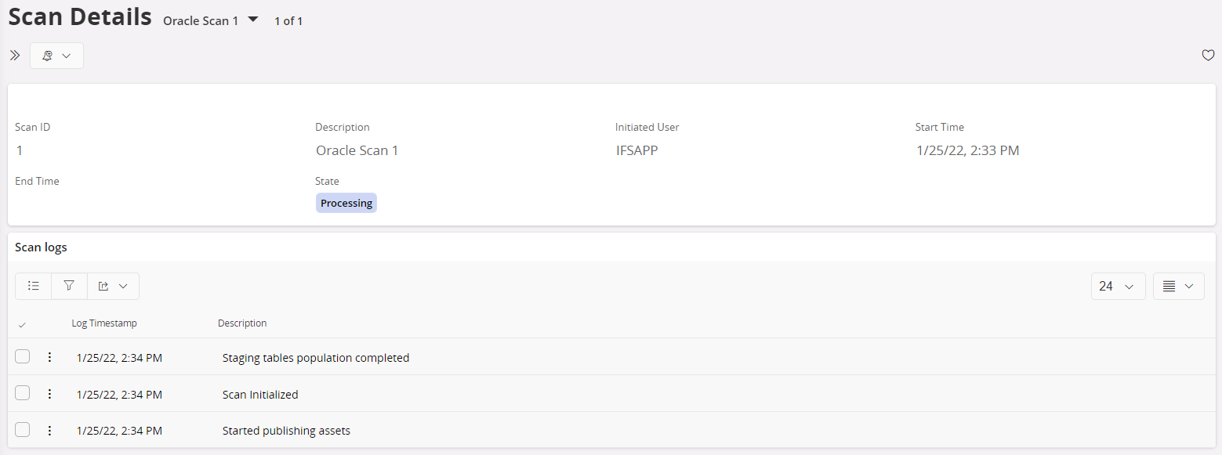Viewport: 1222px width, 455px height.
Task: Check the Scan Initialized row checkbox
Action: click(23, 393)
